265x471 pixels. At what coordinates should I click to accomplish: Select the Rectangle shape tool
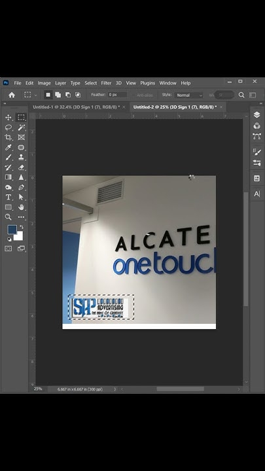pos(9,207)
